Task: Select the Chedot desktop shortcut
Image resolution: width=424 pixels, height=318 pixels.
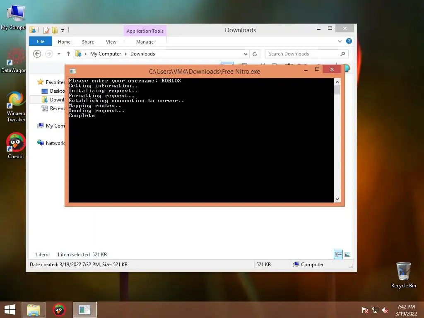Action: point(16,145)
